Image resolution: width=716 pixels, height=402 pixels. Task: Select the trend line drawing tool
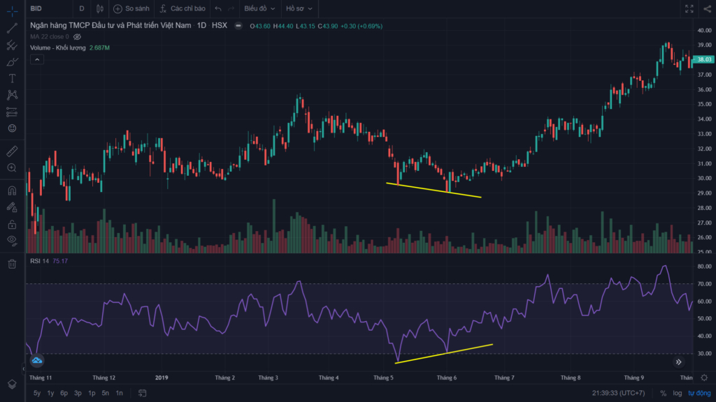[13, 28]
